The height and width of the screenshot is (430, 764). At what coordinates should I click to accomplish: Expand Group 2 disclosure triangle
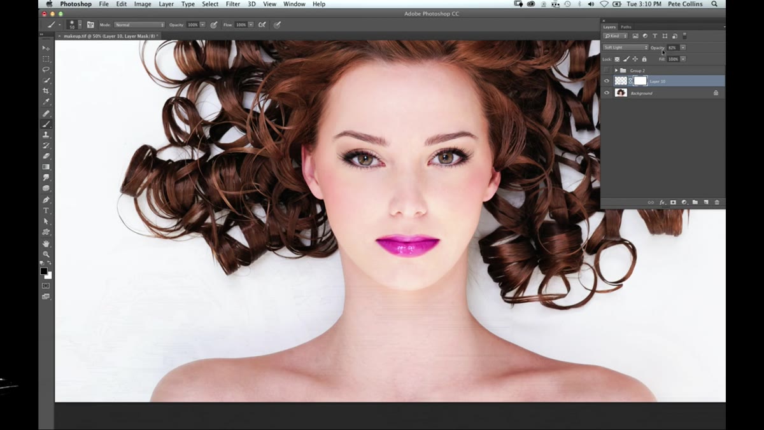pos(616,71)
